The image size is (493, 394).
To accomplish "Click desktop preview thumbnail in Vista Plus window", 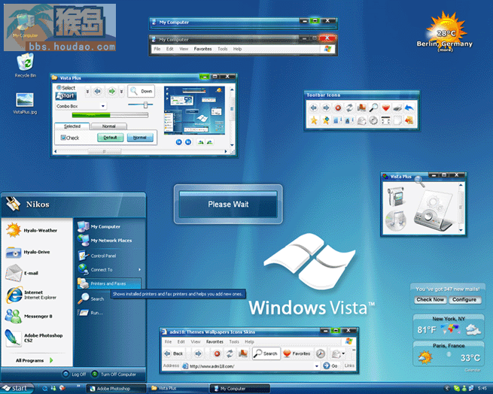I will pos(194,111).
